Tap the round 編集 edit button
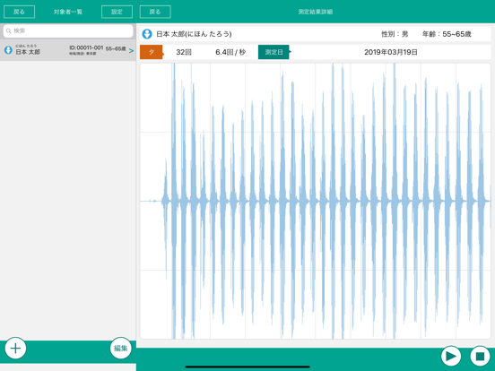 pyautogui.click(x=120, y=348)
